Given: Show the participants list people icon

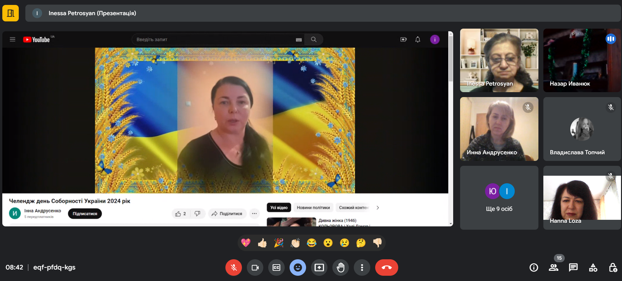Looking at the screenshot, I should [x=554, y=268].
